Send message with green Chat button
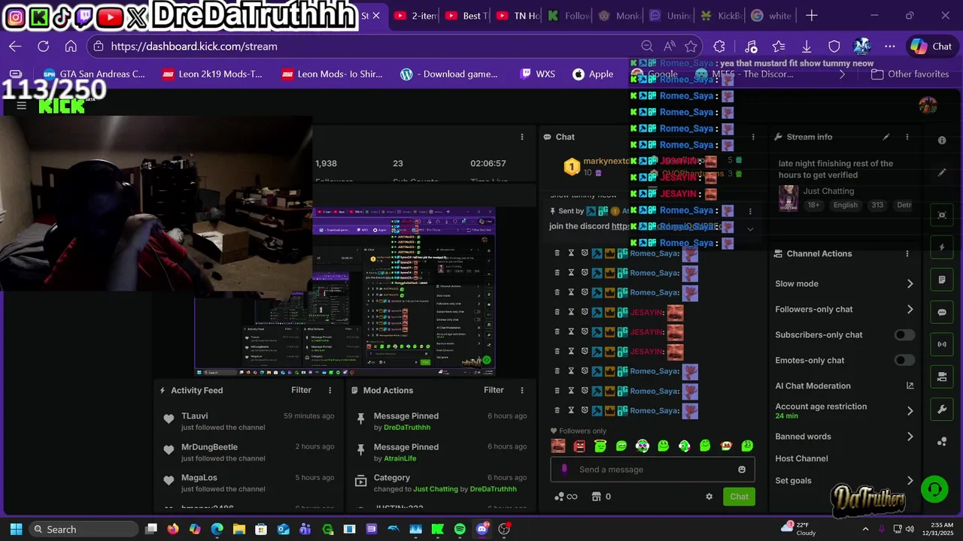This screenshot has height=541, width=963. [739, 497]
